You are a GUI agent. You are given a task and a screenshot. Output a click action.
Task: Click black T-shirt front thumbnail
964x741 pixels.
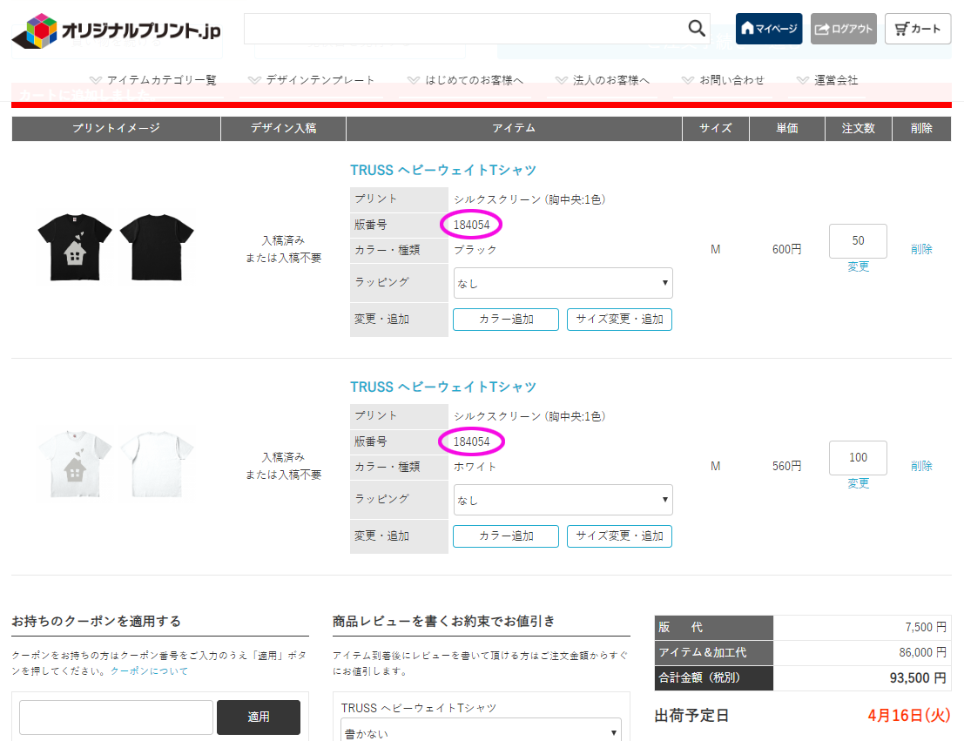(74, 247)
